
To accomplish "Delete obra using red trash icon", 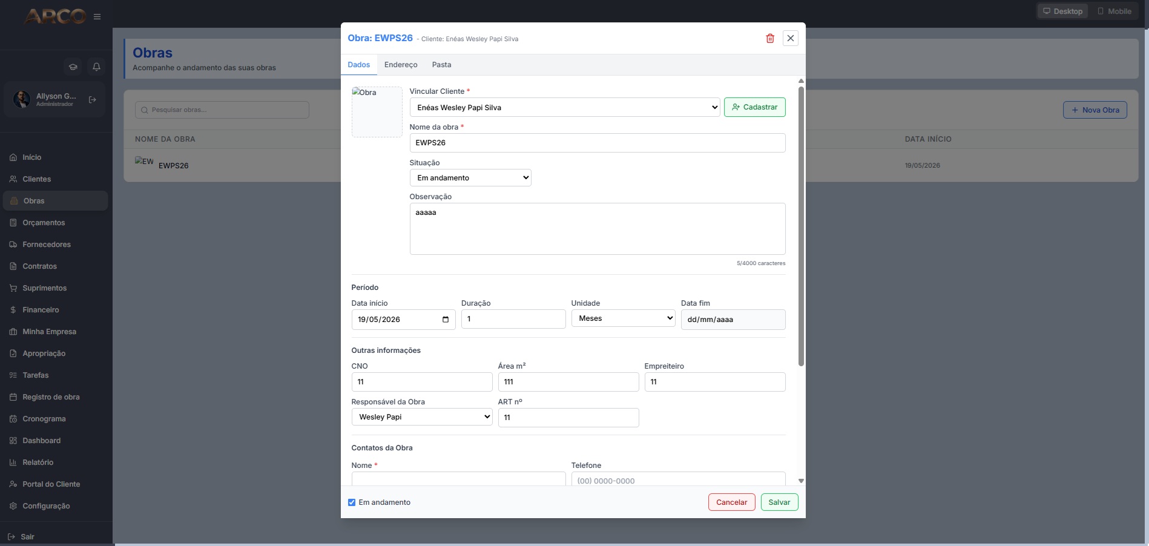I will [x=770, y=38].
